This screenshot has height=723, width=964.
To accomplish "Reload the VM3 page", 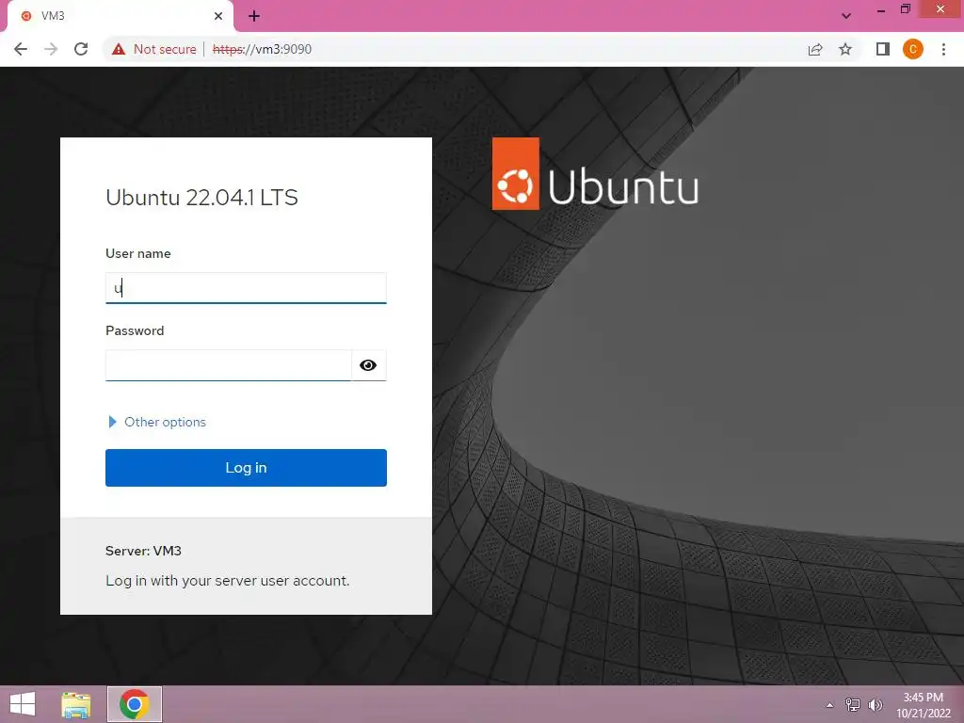I will tap(81, 49).
